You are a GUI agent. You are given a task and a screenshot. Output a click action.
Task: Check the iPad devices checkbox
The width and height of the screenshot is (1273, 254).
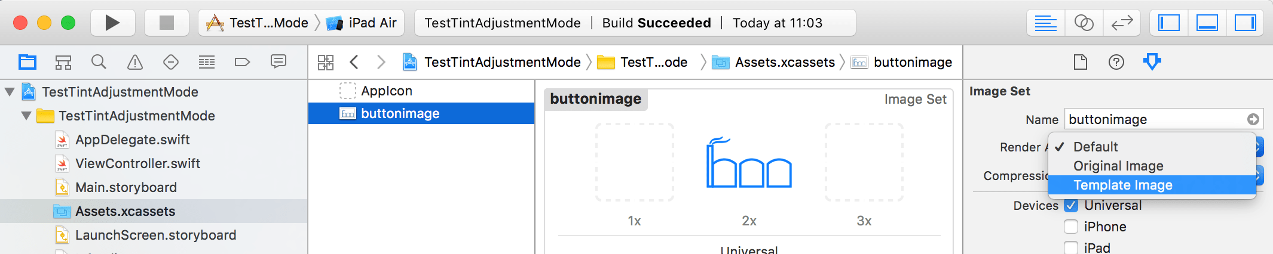pyautogui.click(x=1071, y=247)
